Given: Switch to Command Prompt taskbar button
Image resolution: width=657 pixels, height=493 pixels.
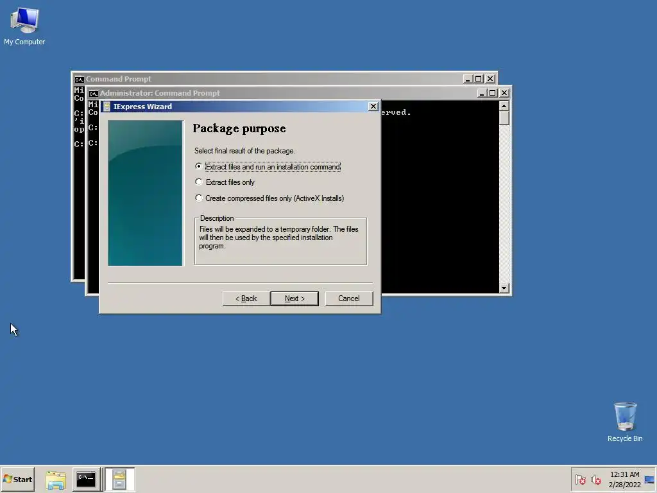Looking at the screenshot, I should point(87,479).
